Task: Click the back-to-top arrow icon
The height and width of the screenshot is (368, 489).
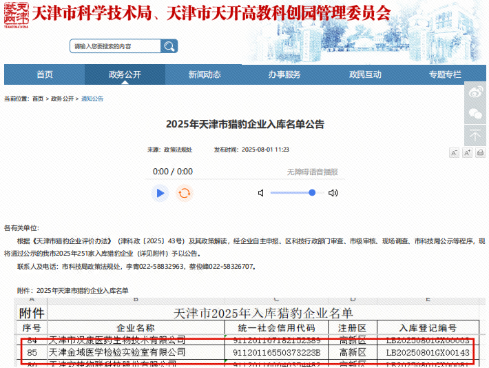Action: pyautogui.click(x=475, y=136)
